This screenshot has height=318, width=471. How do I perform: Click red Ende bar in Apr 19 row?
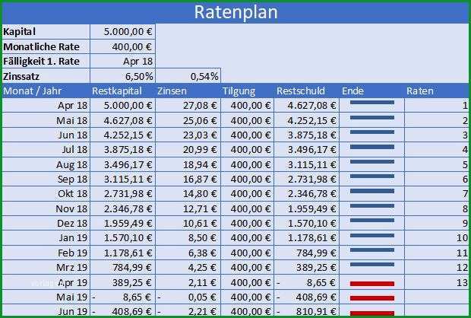(372, 284)
